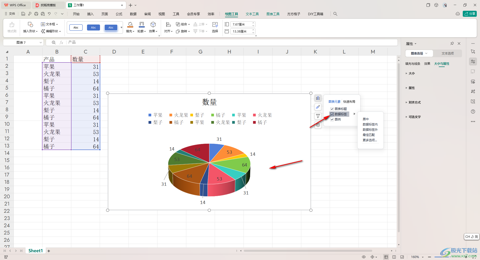Click the Effects cube icon
This screenshot has width=480, height=260.
pyautogui.click(x=153, y=24)
